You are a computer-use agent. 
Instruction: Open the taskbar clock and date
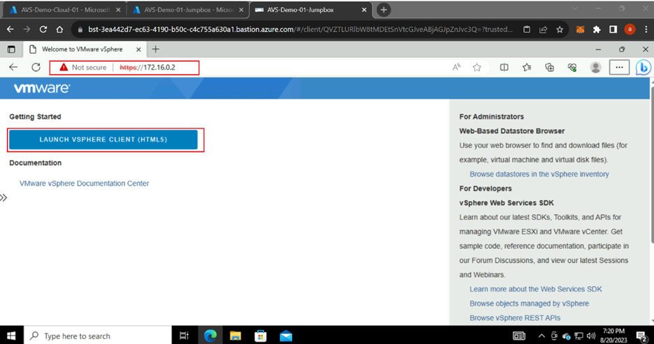pyautogui.click(x=615, y=336)
